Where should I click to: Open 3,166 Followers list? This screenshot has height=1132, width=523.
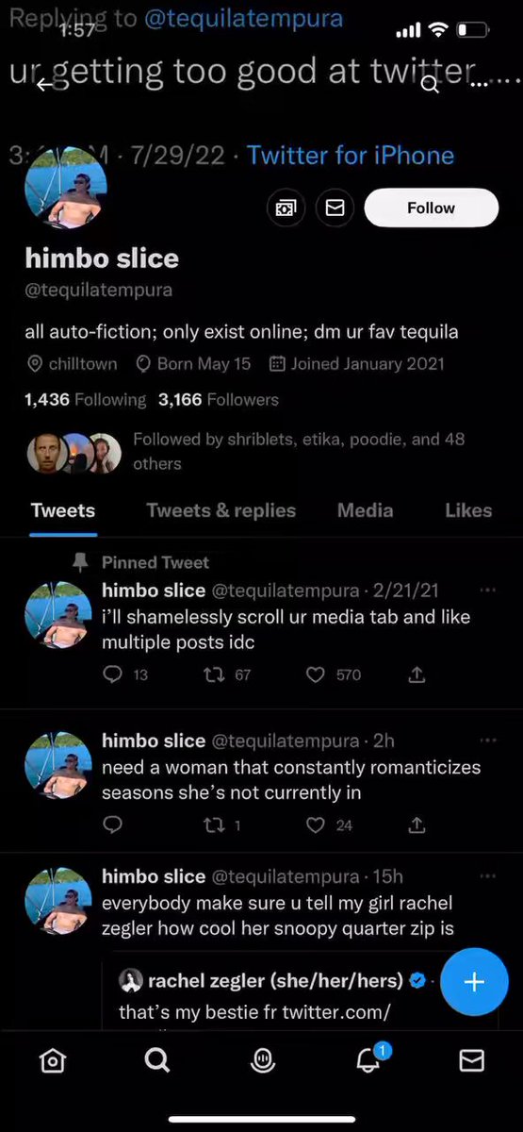pos(219,400)
